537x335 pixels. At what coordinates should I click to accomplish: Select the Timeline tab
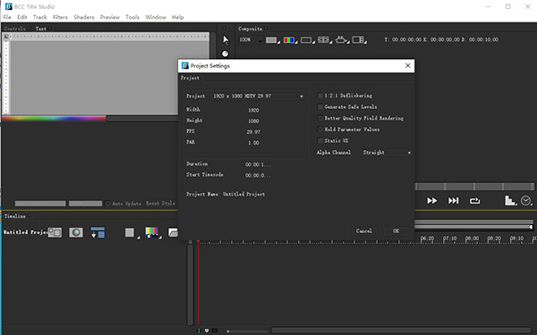(15, 216)
